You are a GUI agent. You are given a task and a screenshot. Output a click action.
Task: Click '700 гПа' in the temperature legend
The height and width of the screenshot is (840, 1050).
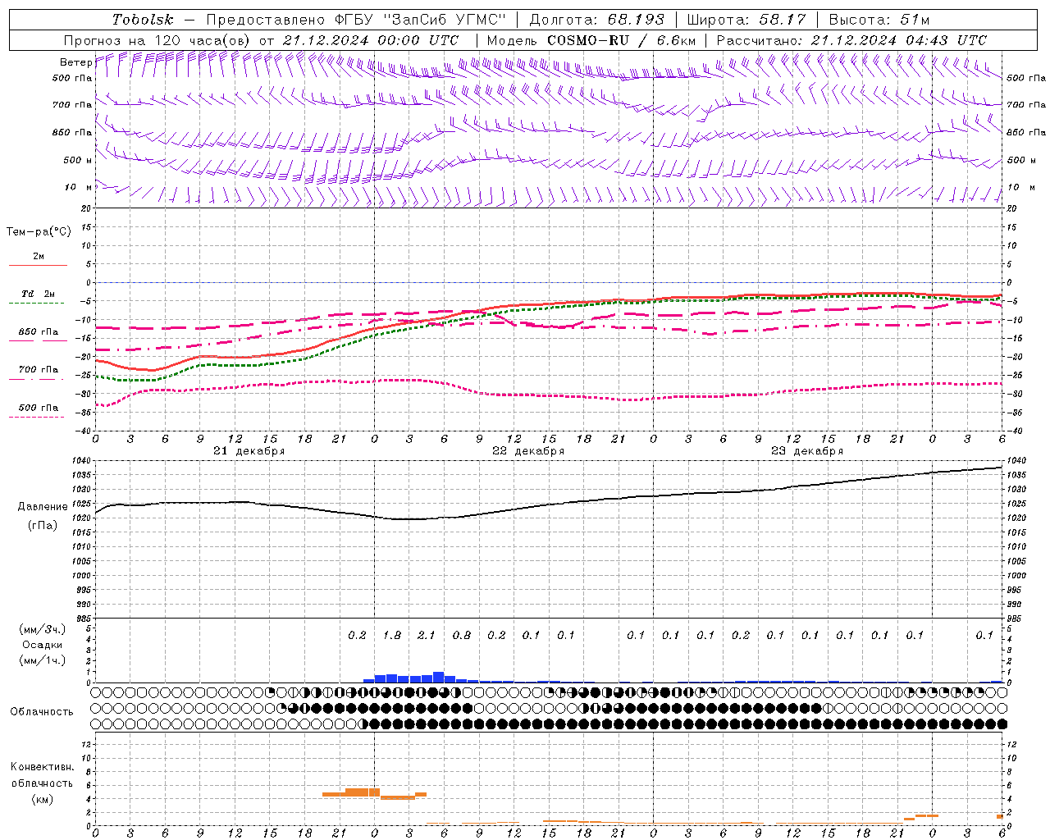39,370
